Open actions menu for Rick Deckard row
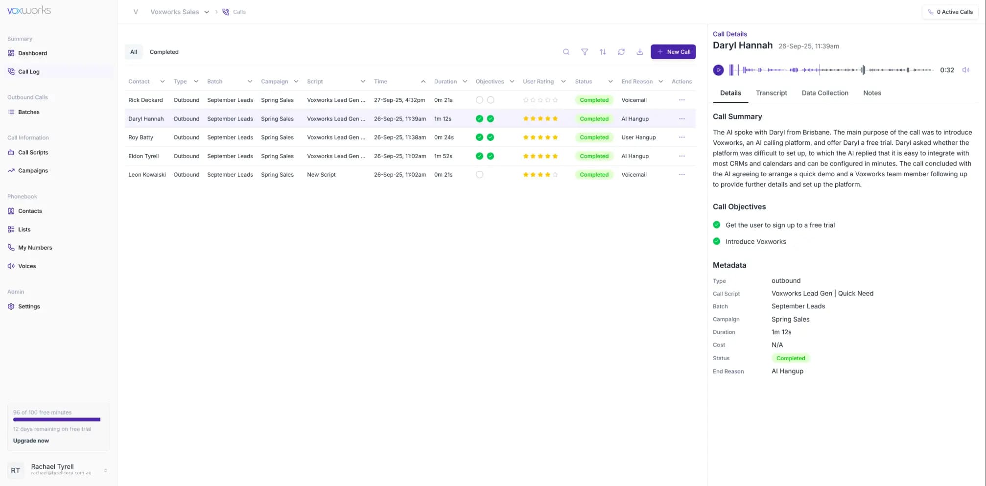The image size is (986, 486). 681,100
